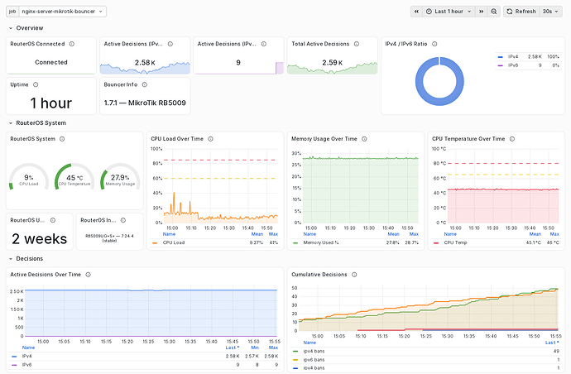Click info icon next to RouterOS Connected
The width and height of the screenshot is (571, 374).
click(72, 44)
